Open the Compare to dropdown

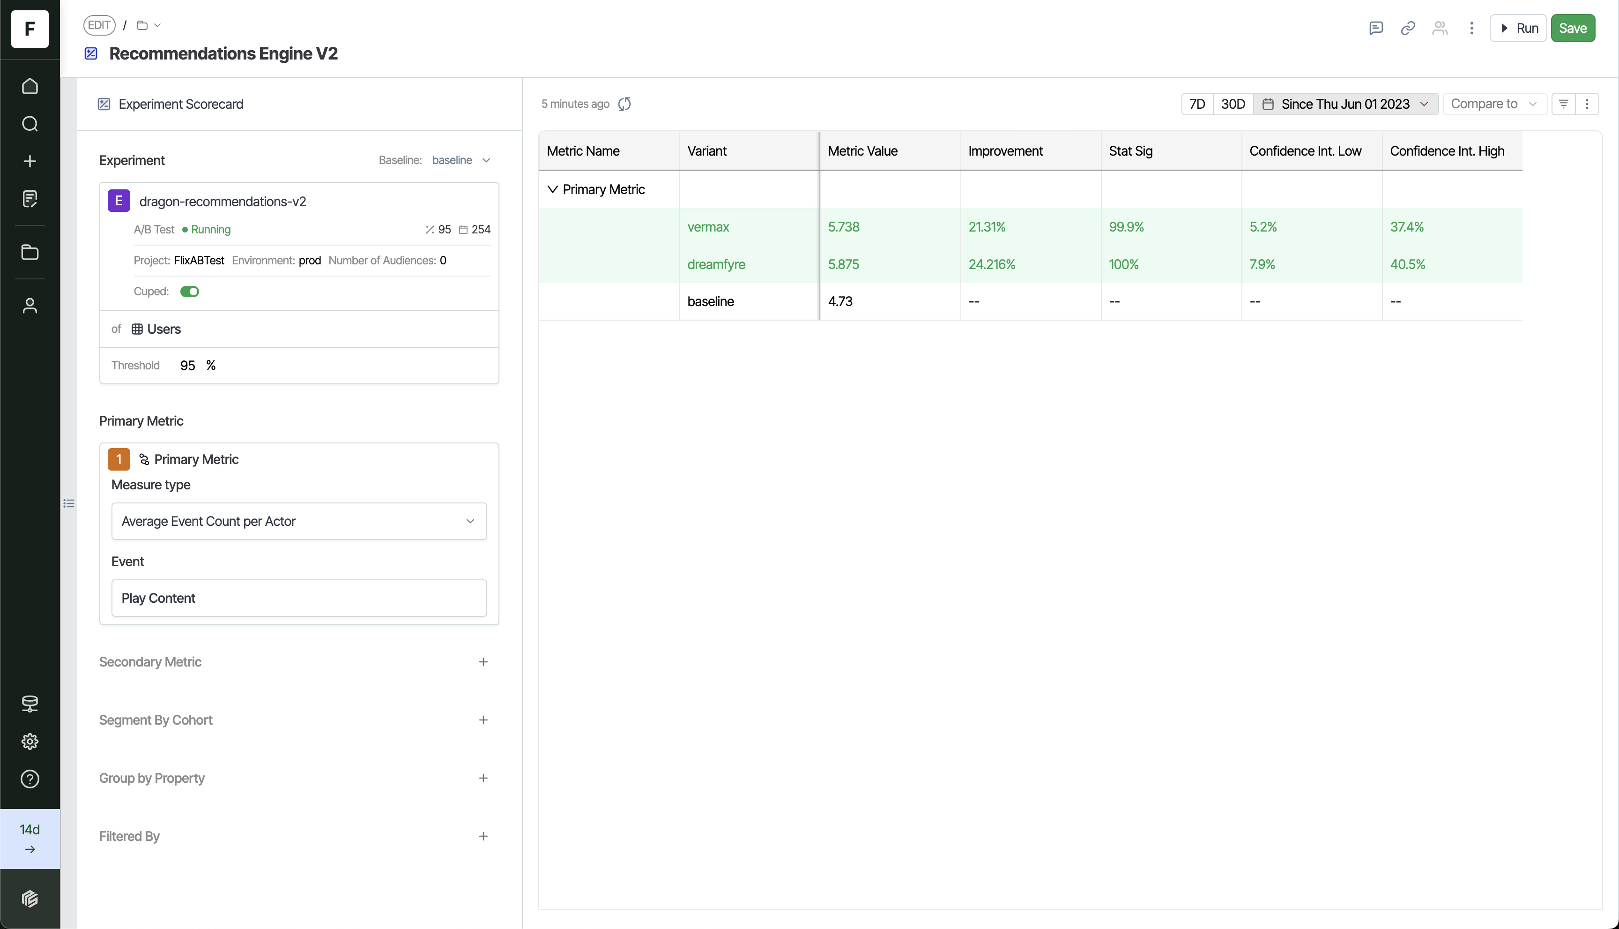1495,104
